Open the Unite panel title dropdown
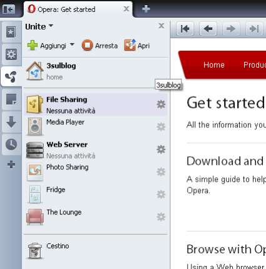The image size is (266, 269). point(39,26)
